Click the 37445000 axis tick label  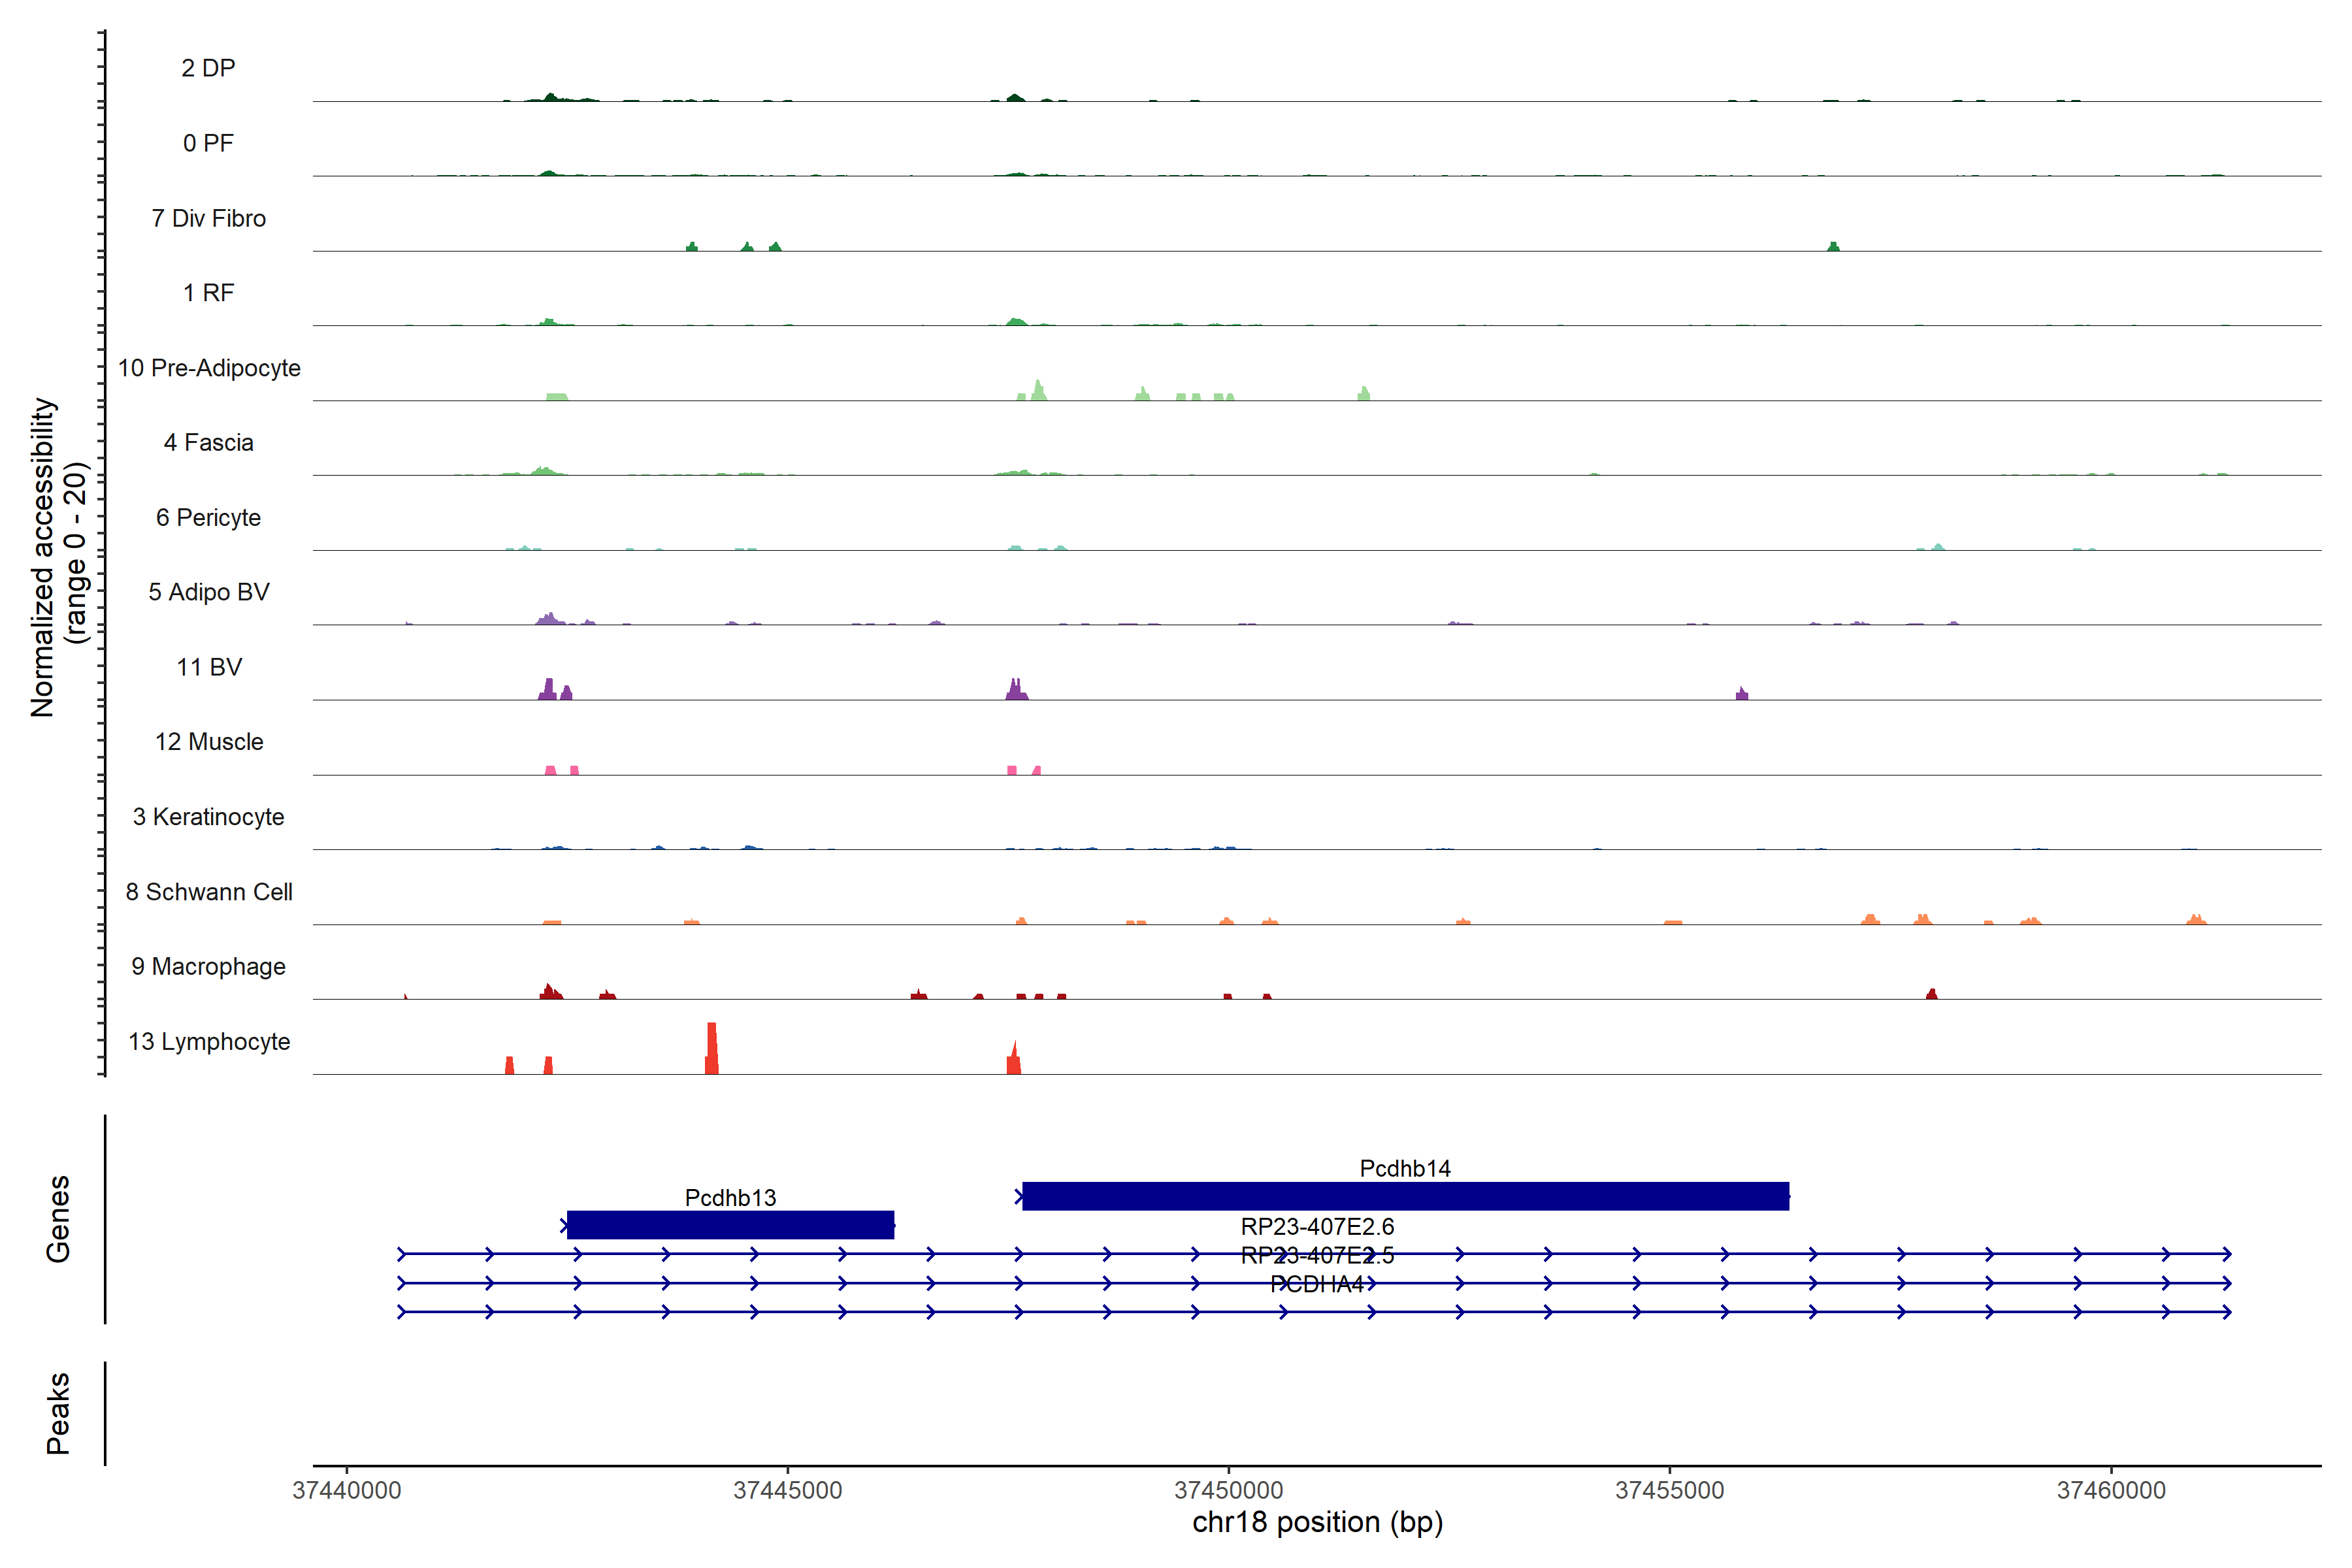[x=787, y=1490]
